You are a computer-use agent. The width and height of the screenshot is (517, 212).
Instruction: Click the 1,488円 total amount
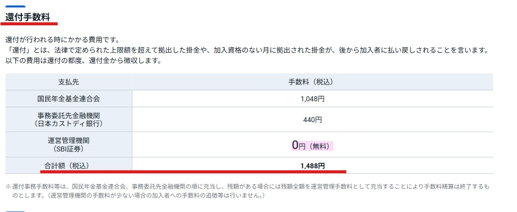(312, 166)
